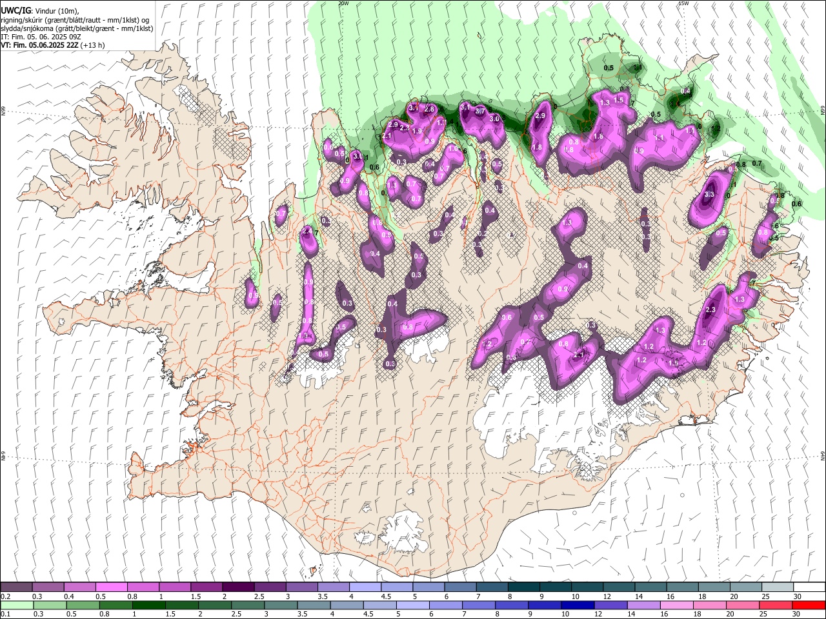Click the '0.2' label on the snow scale
This screenshot has height=619, width=826.
tap(5, 596)
